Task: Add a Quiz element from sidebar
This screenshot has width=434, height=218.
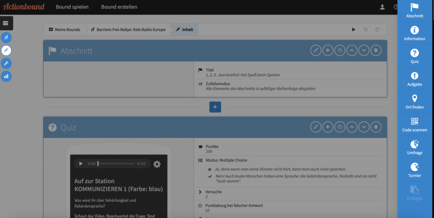Action: click(x=415, y=56)
